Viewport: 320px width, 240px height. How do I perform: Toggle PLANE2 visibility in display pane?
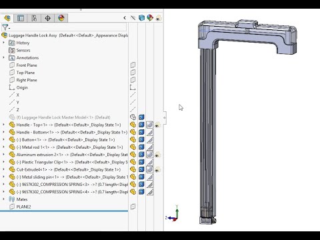(x=133, y=207)
